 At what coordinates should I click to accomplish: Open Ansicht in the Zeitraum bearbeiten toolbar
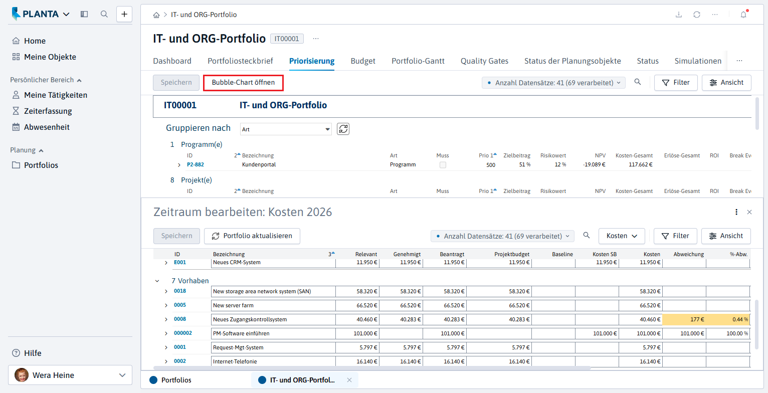tap(726, 236)
